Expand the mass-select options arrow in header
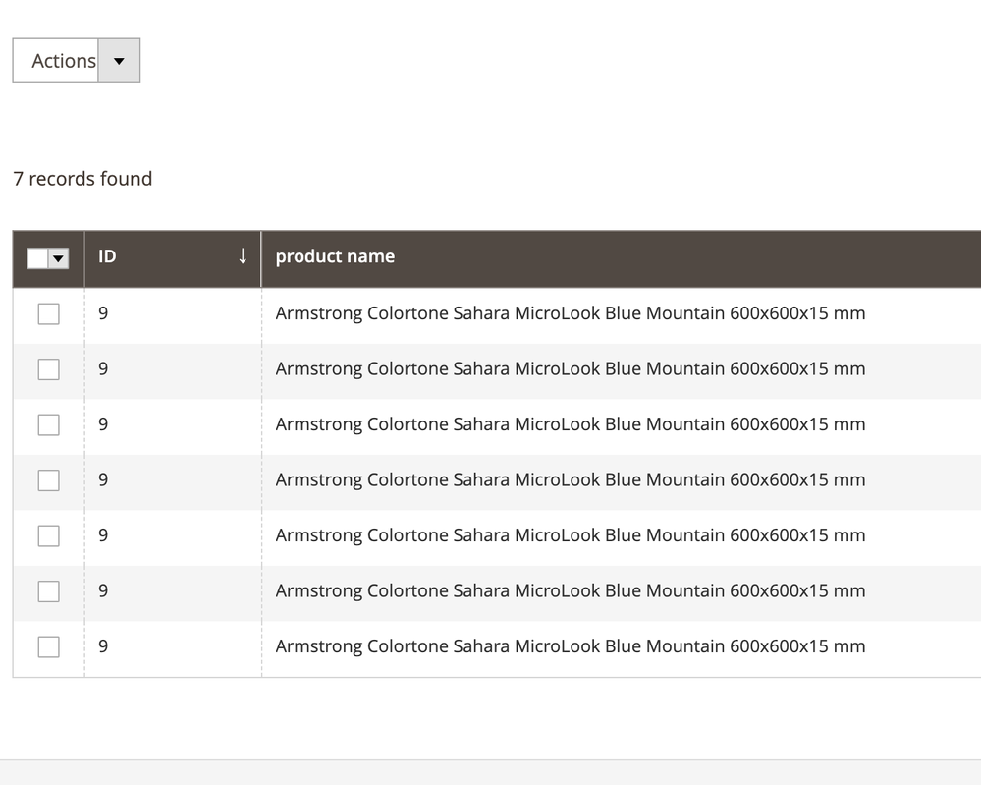 pyautogui.click(x=59, y=258)
